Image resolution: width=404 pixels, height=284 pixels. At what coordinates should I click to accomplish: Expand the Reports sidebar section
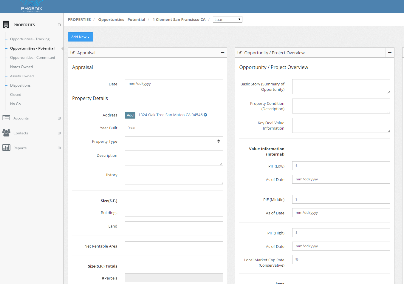[59, 148]
